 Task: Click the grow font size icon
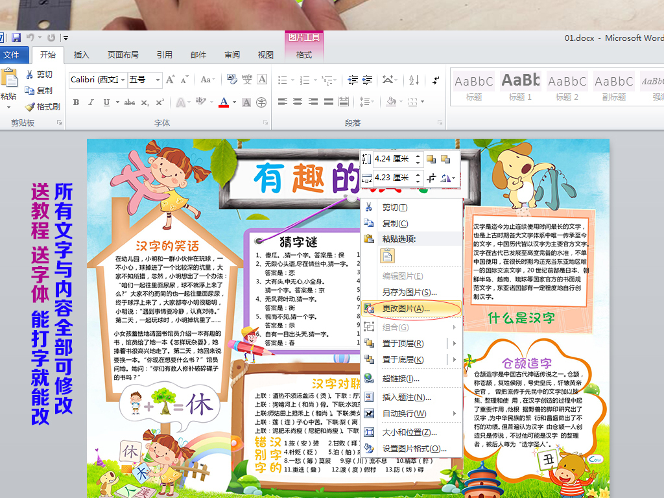tap(171, 80)
